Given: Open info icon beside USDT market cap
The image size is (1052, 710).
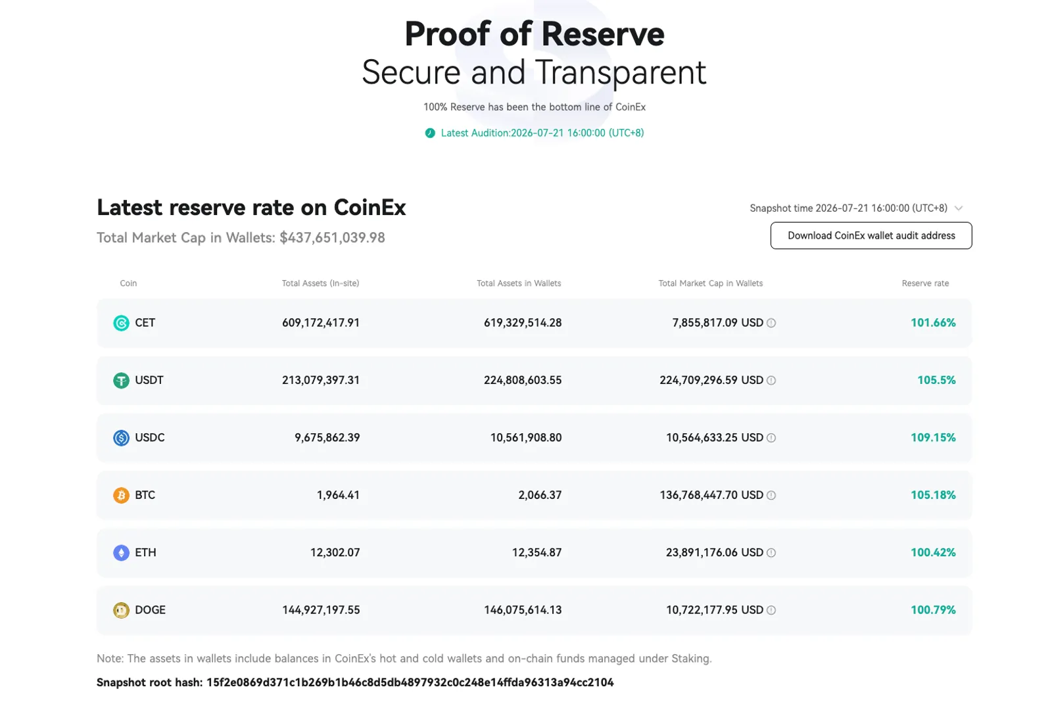Looking at the screenshot, I should coord(771,381).
